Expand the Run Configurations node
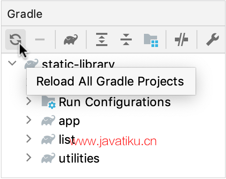 click(x=29, y=101)
